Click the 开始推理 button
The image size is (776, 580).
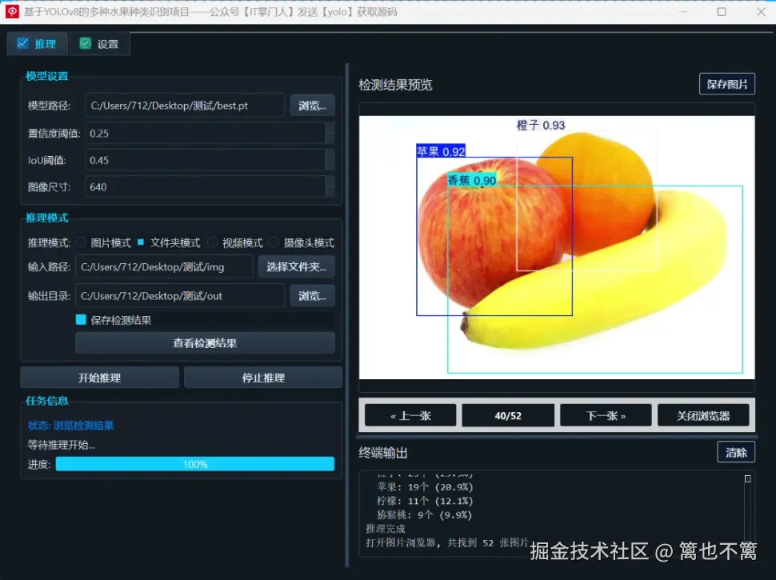pos(99,378)
